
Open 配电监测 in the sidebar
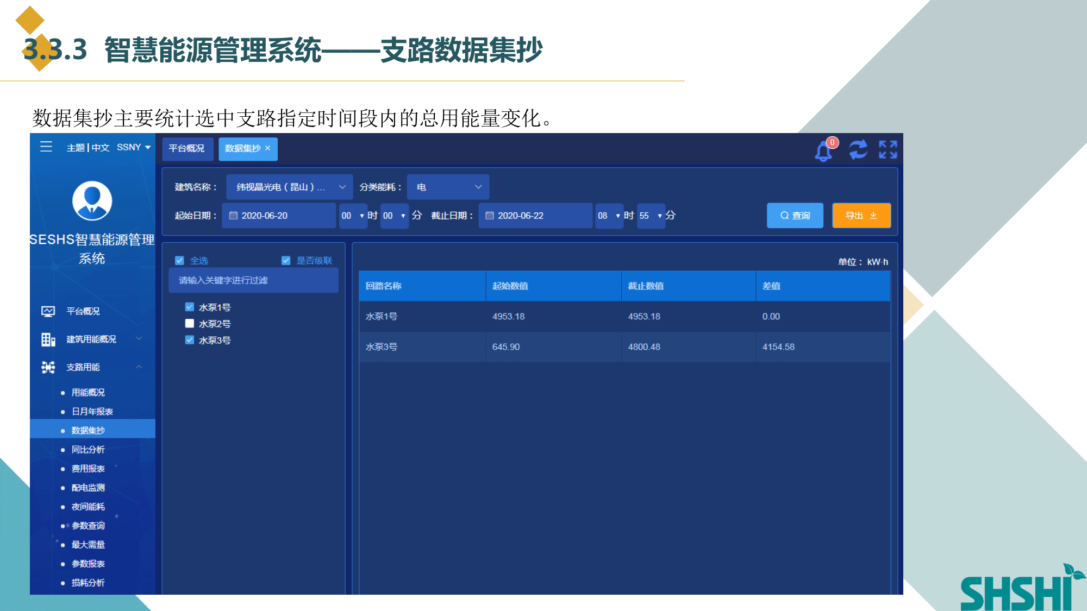[88, 487]
